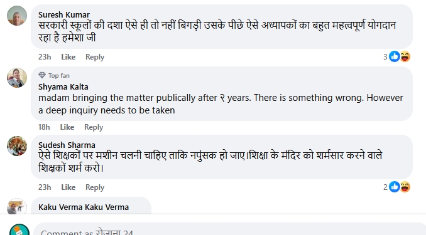Viewport: 426px width, 235px height.
Task: Open Sudesh Sharma's profile photo
Action: coord(17,146)
